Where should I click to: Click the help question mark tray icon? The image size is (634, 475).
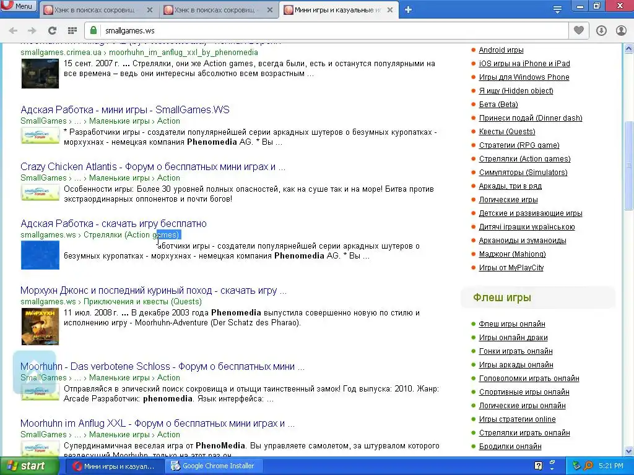(x=538, y=466)
